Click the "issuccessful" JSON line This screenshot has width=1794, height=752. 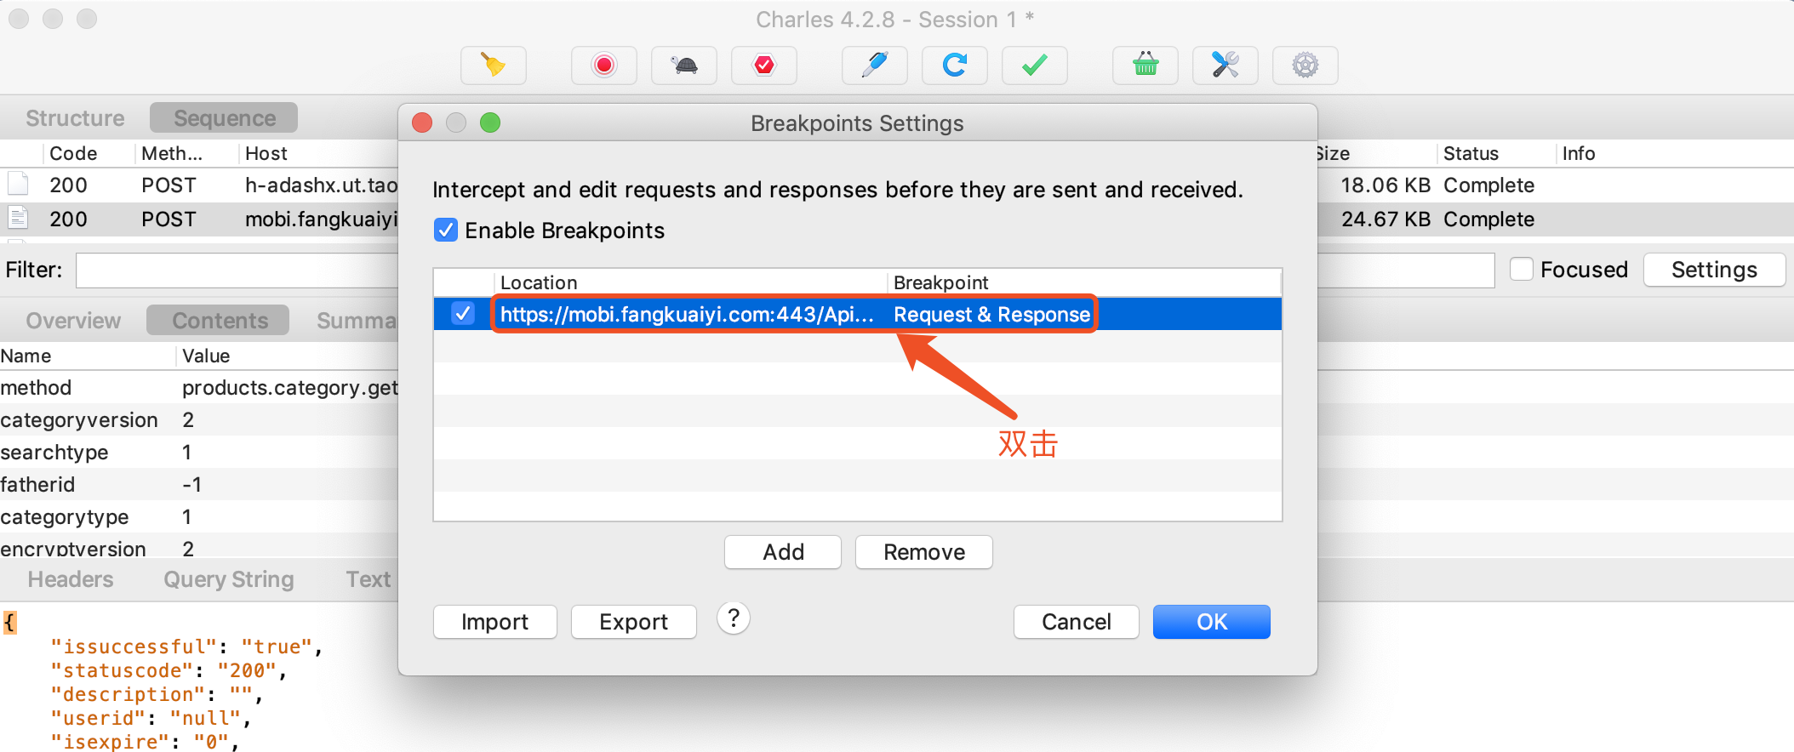(186, 647)
